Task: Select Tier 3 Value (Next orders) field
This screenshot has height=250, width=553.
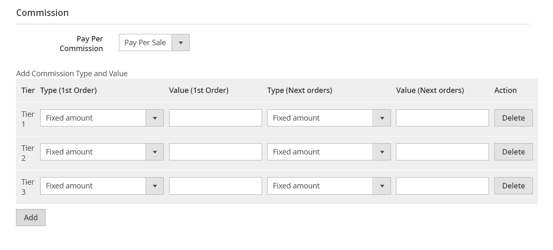Action: click(442, 186)
